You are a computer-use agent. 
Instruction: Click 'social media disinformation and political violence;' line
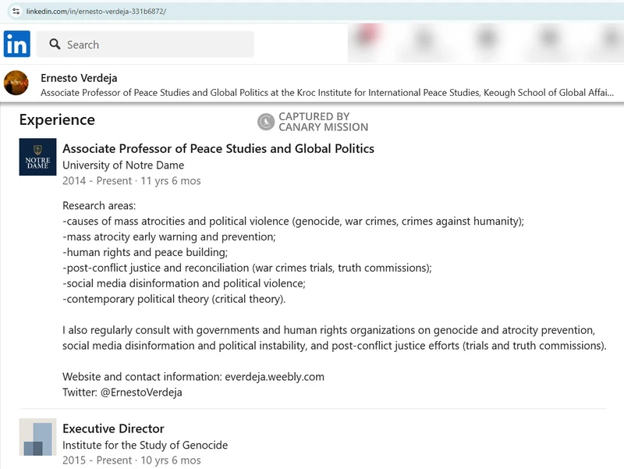click(184, 283)
